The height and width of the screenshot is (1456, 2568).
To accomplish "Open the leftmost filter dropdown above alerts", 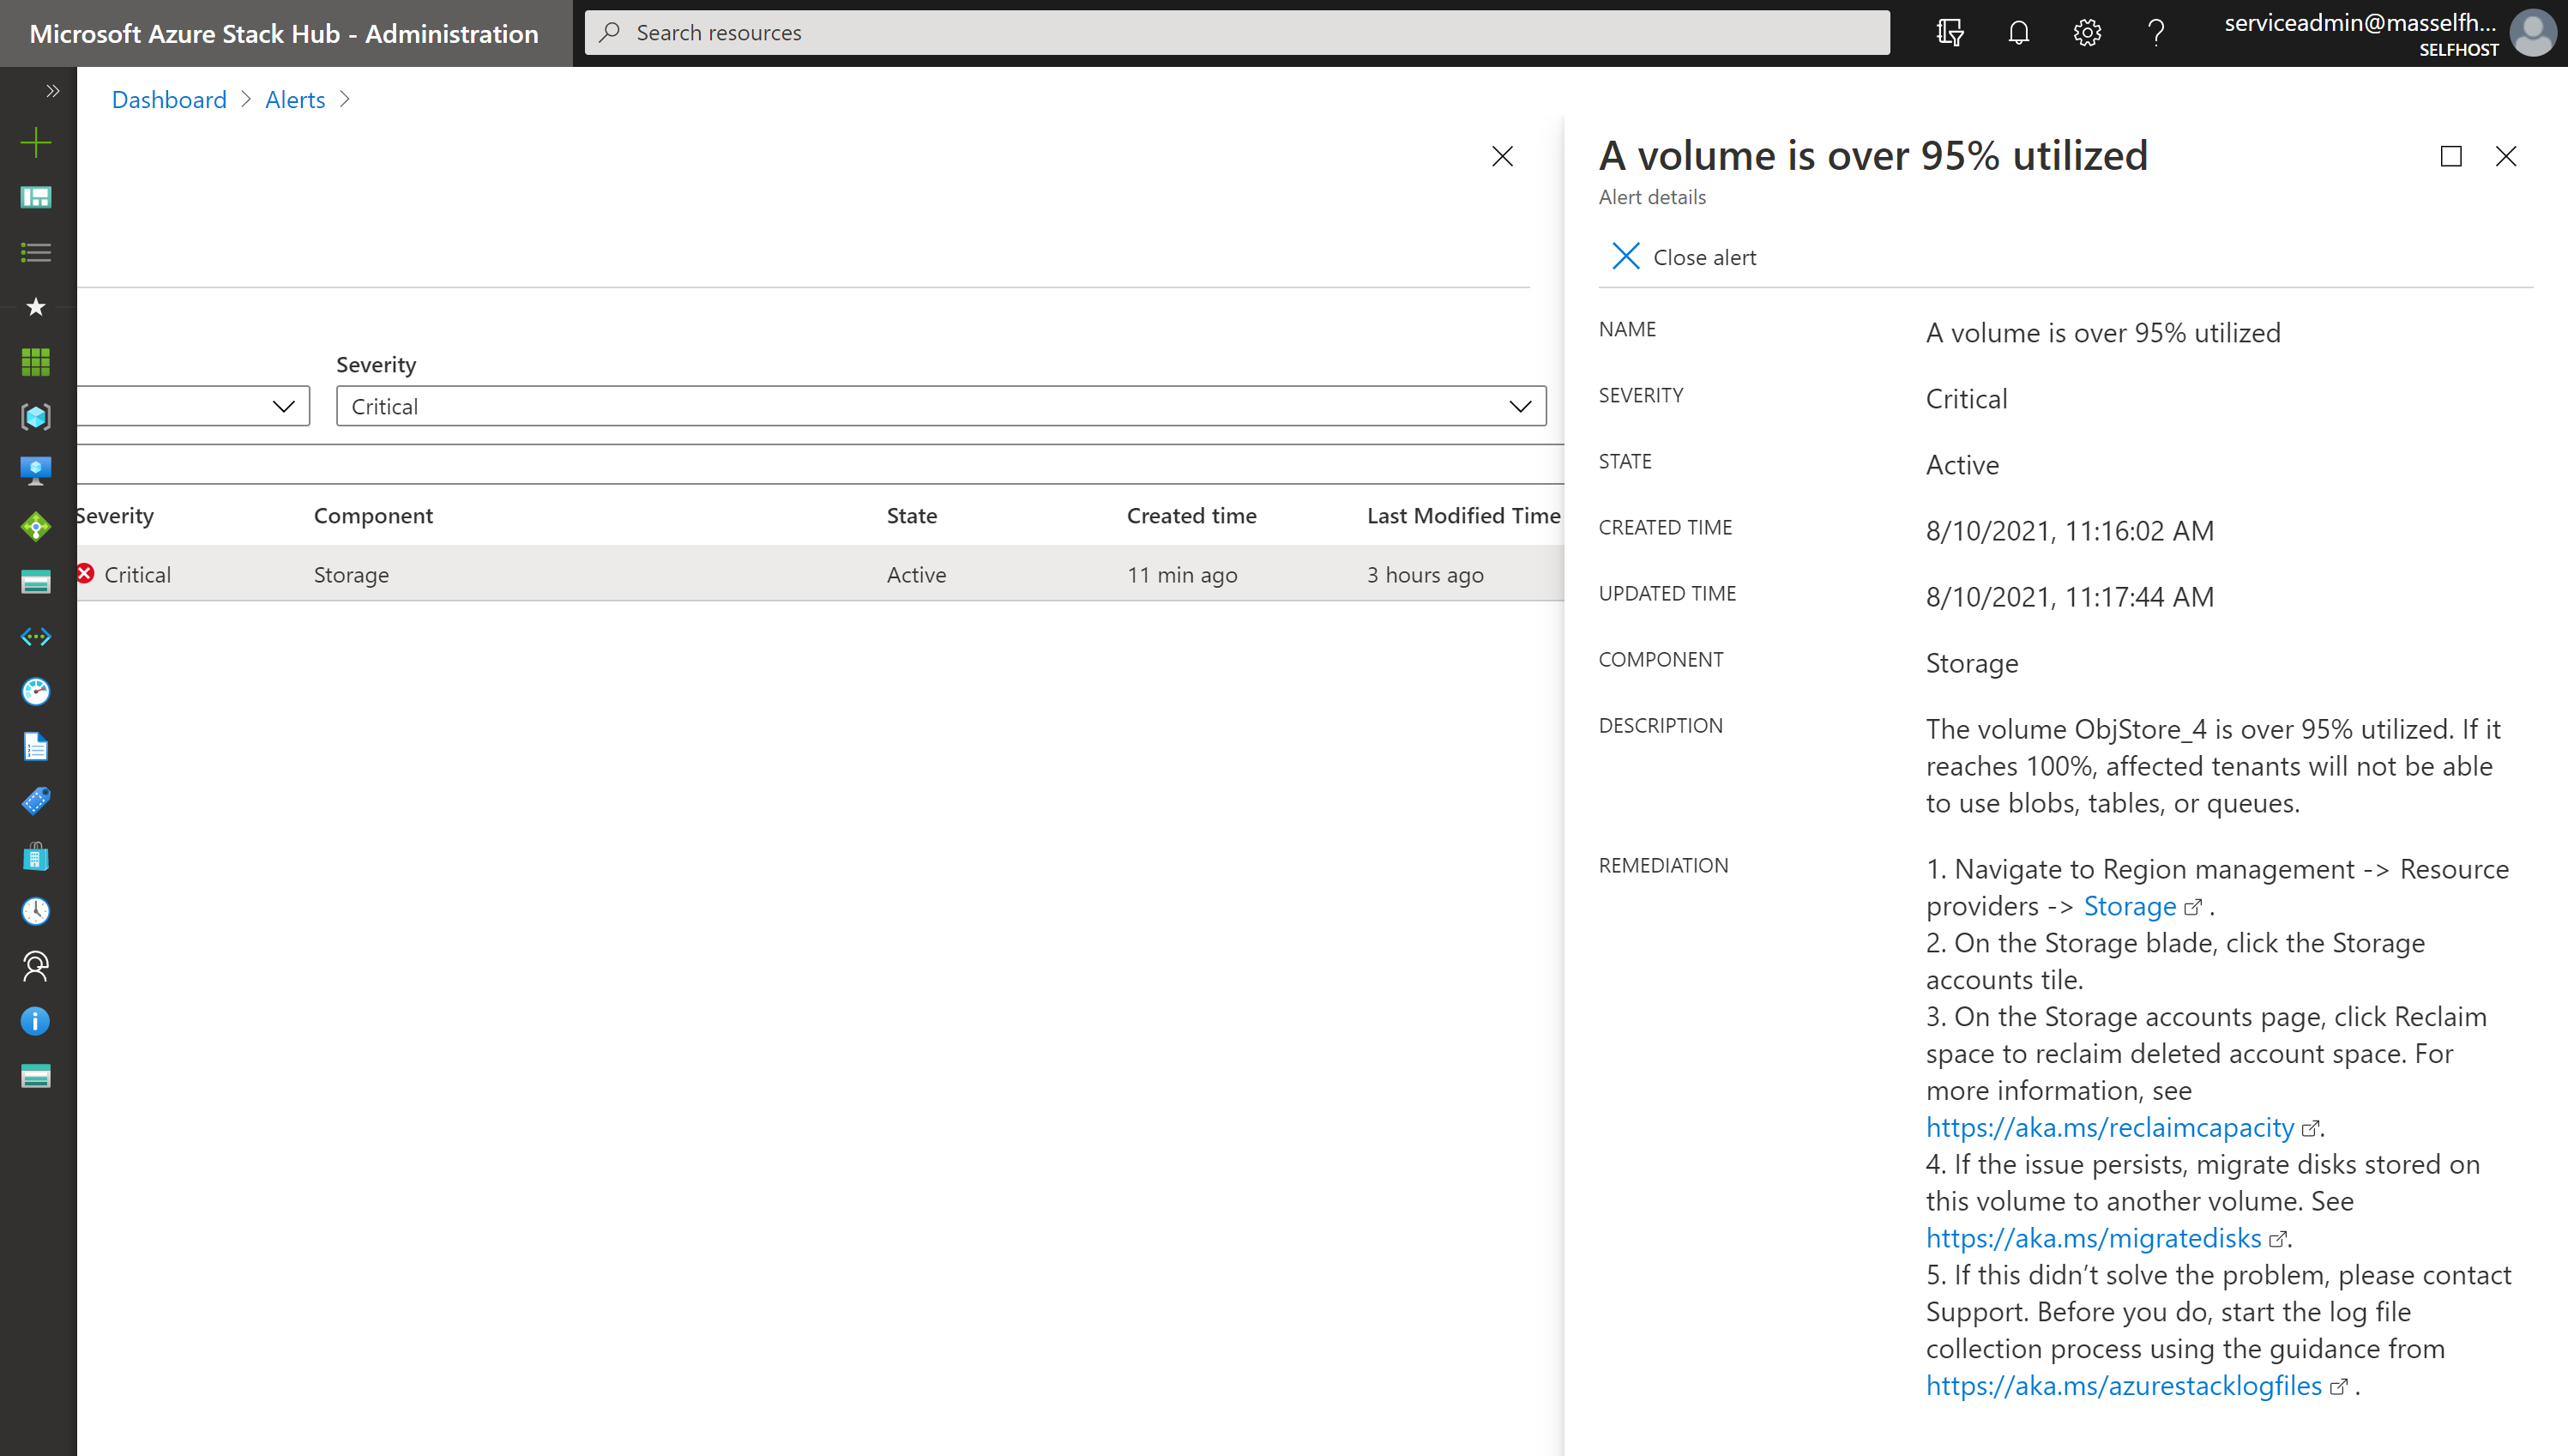I will coord(190,406).
